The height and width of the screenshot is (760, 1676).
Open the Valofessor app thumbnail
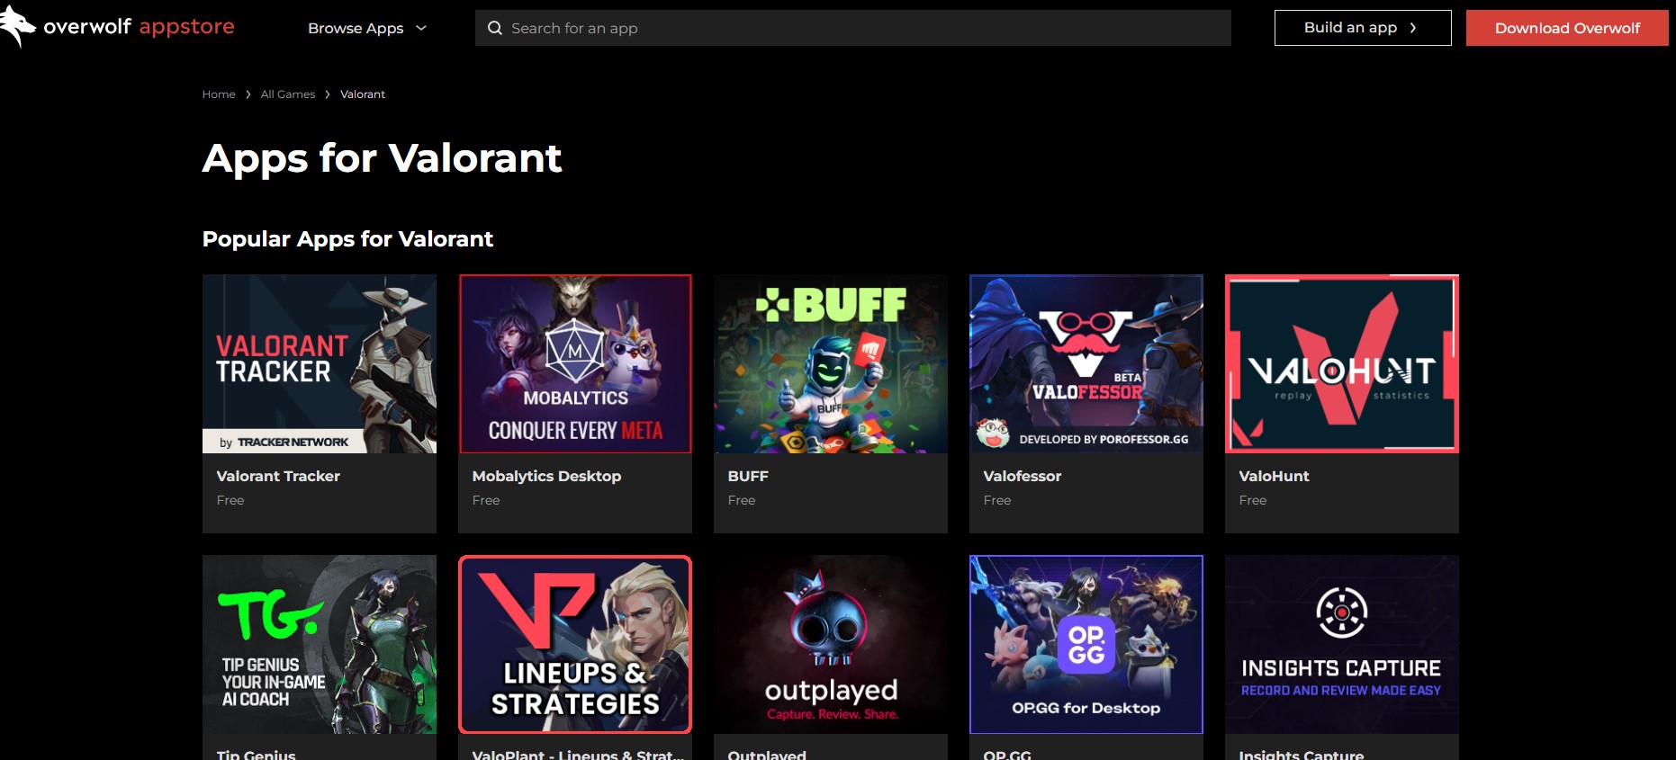1086,363
